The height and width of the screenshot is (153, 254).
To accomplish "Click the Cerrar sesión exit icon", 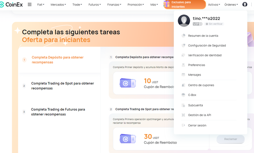I will click(x=183, y=125).
